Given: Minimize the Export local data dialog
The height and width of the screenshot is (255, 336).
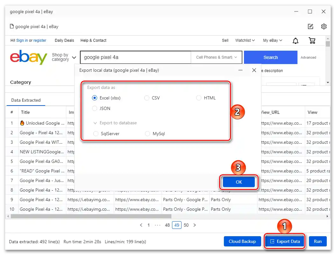Looking at the screenshot, I should (x=240, y=70).
